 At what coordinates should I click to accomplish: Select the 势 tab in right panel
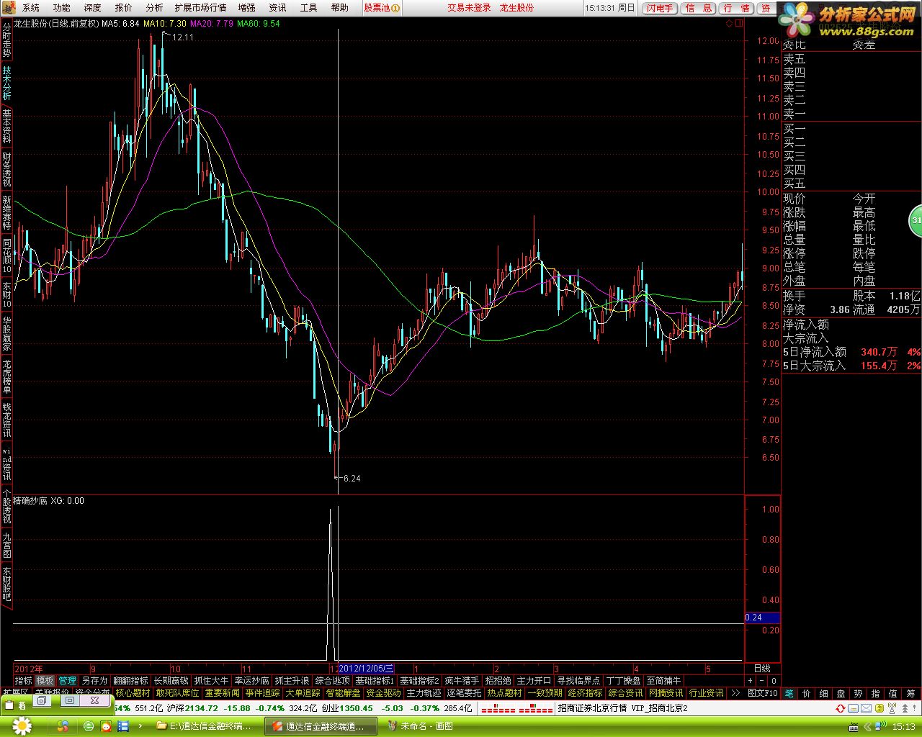(858, 693)
